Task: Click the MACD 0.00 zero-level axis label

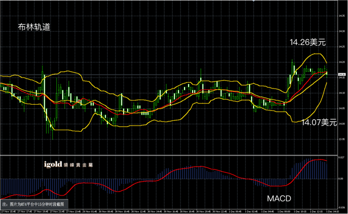Action: click(x=341, y=179)
